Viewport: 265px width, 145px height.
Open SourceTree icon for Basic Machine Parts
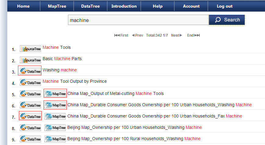point(30,60)
